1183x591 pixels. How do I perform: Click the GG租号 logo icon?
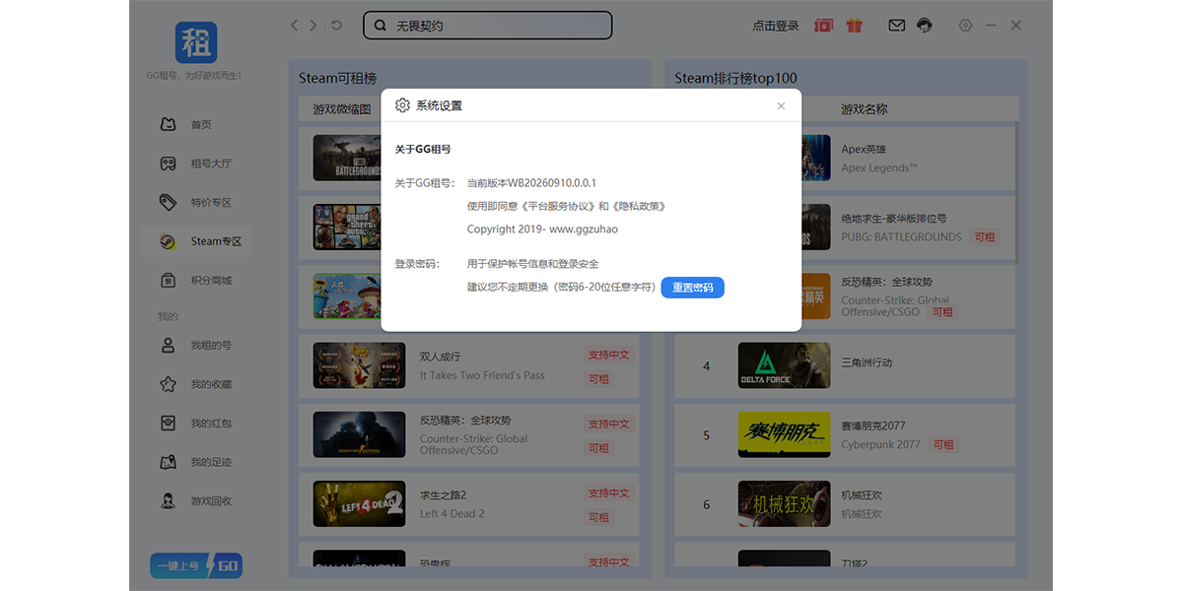[x=196, y=42]
